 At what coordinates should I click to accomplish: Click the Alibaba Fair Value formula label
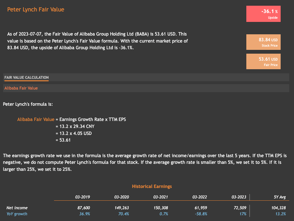(35, 119)
